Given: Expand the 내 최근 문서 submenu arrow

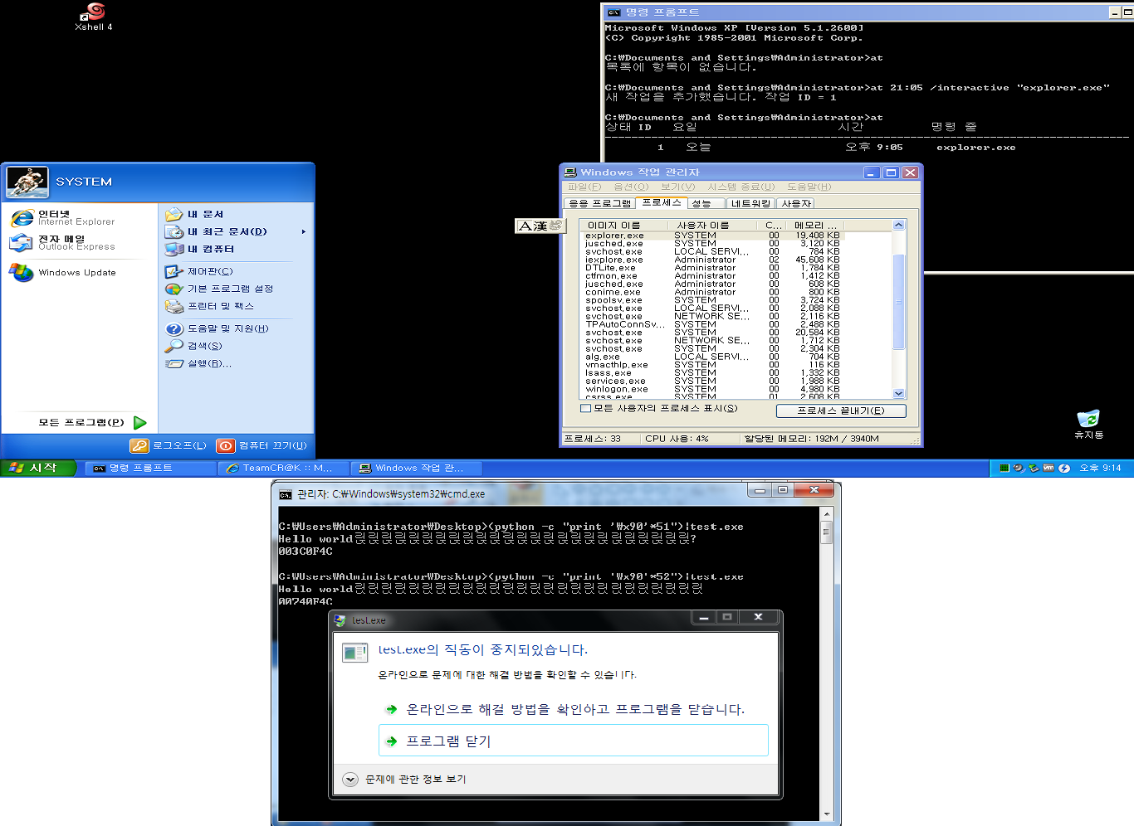Looking at the screenshot, I should click(304, 231).
